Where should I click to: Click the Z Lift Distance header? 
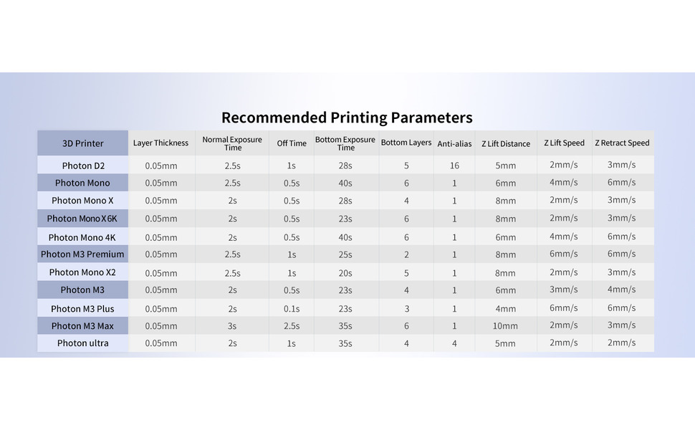pyautogui.click(x=506, y=143)
